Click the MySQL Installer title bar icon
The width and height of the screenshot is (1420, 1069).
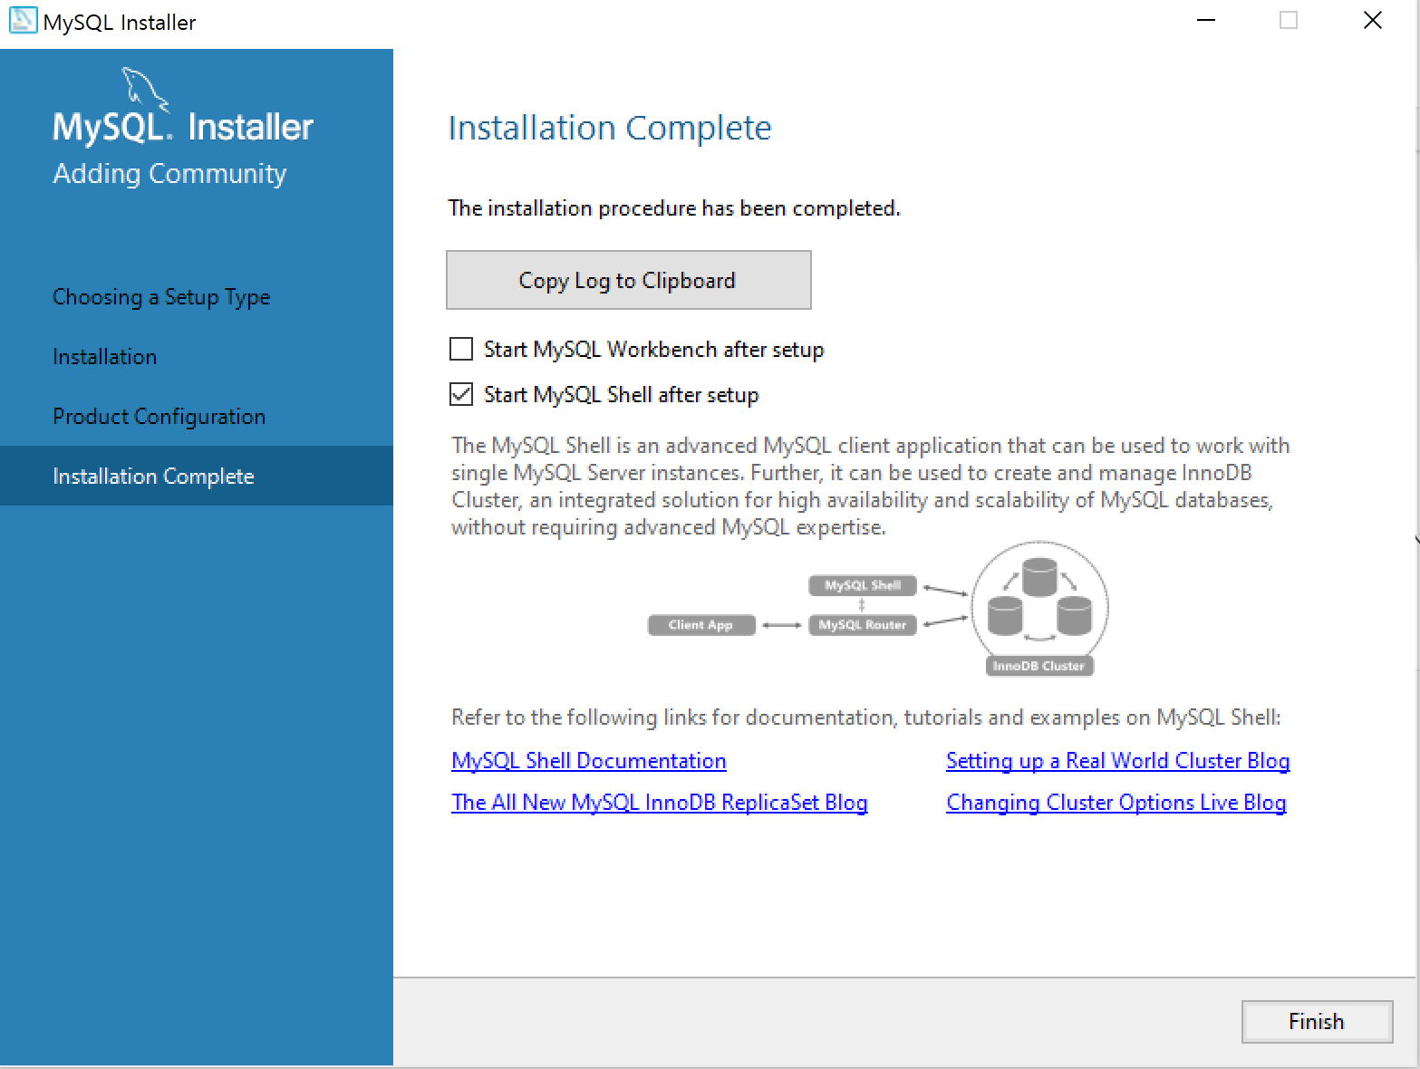23,22
